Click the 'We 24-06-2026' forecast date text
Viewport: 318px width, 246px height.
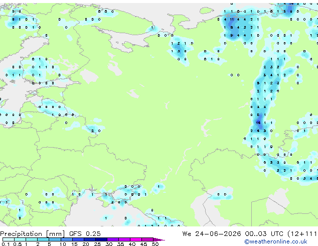point(212,234)
